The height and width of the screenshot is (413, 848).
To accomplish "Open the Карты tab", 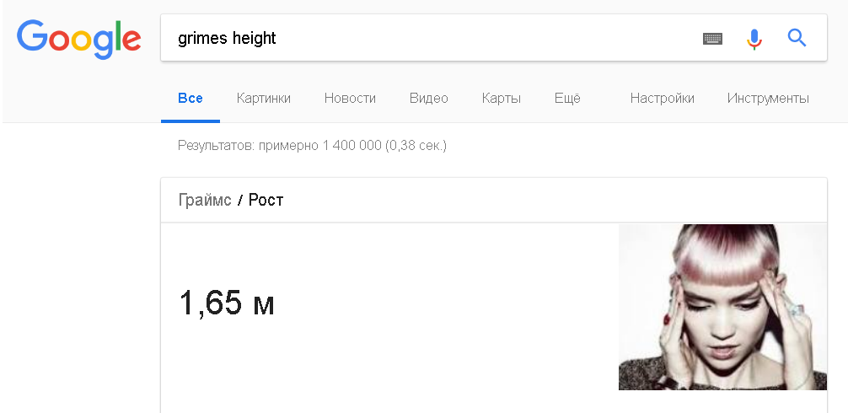I will coord(502,99).
